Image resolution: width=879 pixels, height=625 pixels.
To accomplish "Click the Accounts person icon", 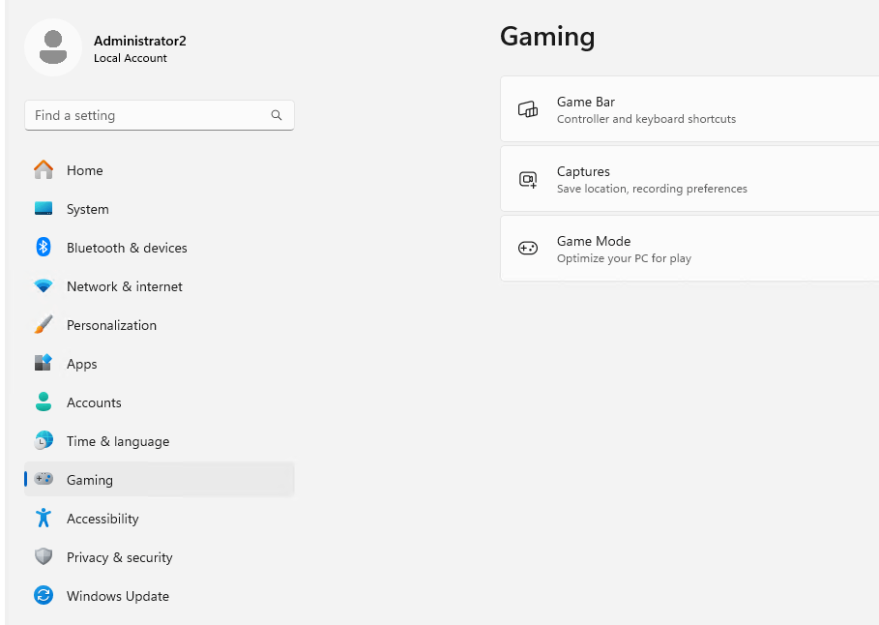I will pyautogui.click(x=44, y=402).
